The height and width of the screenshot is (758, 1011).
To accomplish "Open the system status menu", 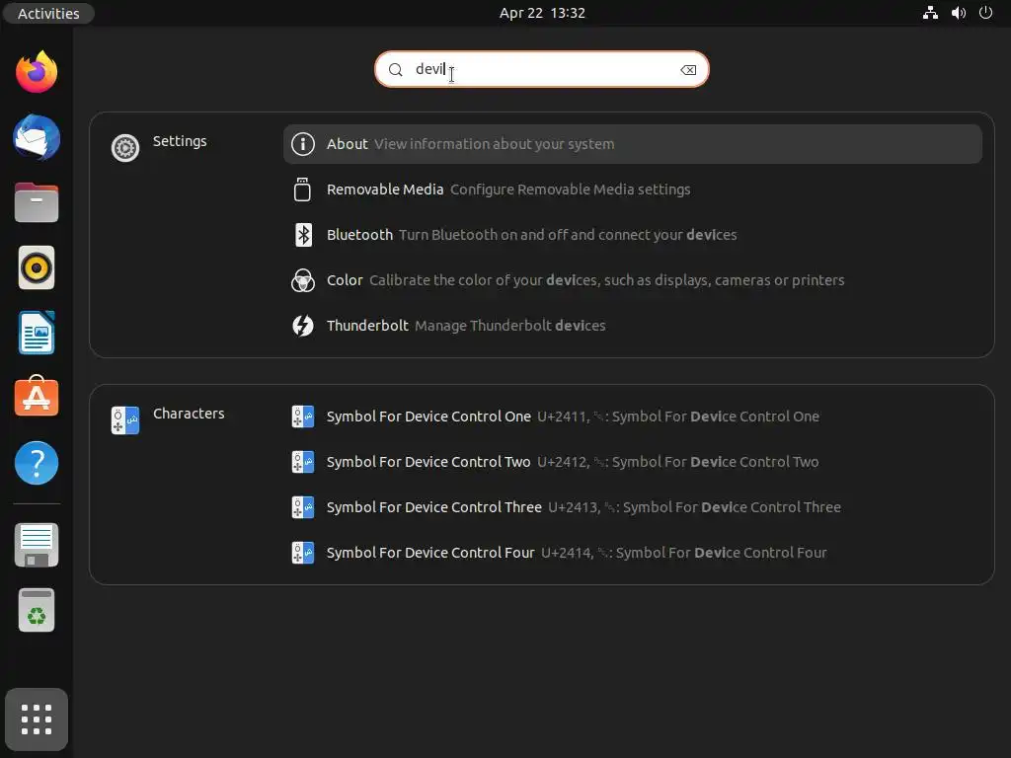I will (x=958, y=13).
